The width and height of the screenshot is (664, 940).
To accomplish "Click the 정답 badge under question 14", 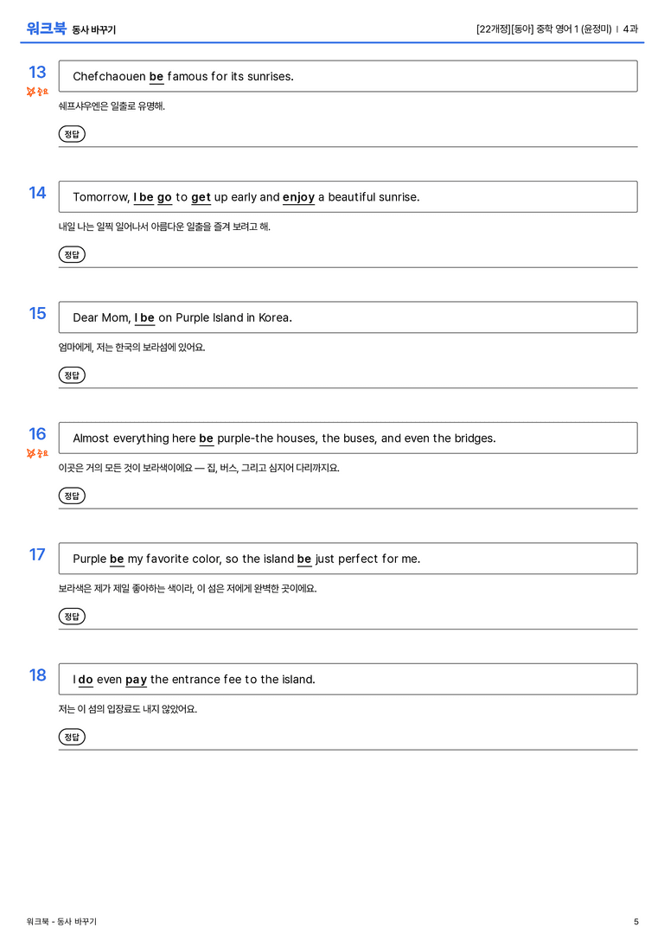I will [72, 254].
